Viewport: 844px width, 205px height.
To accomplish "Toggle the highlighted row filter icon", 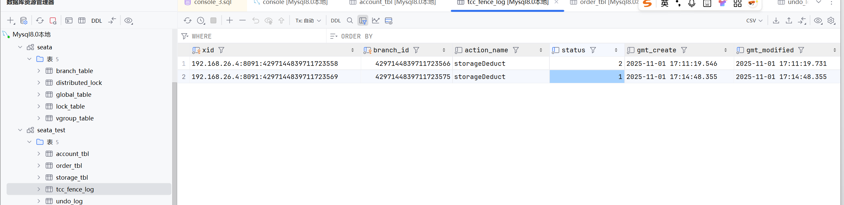I will (x=363, y=21).
